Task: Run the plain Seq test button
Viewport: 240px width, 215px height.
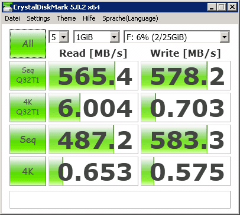Action: tap(28, 139)
